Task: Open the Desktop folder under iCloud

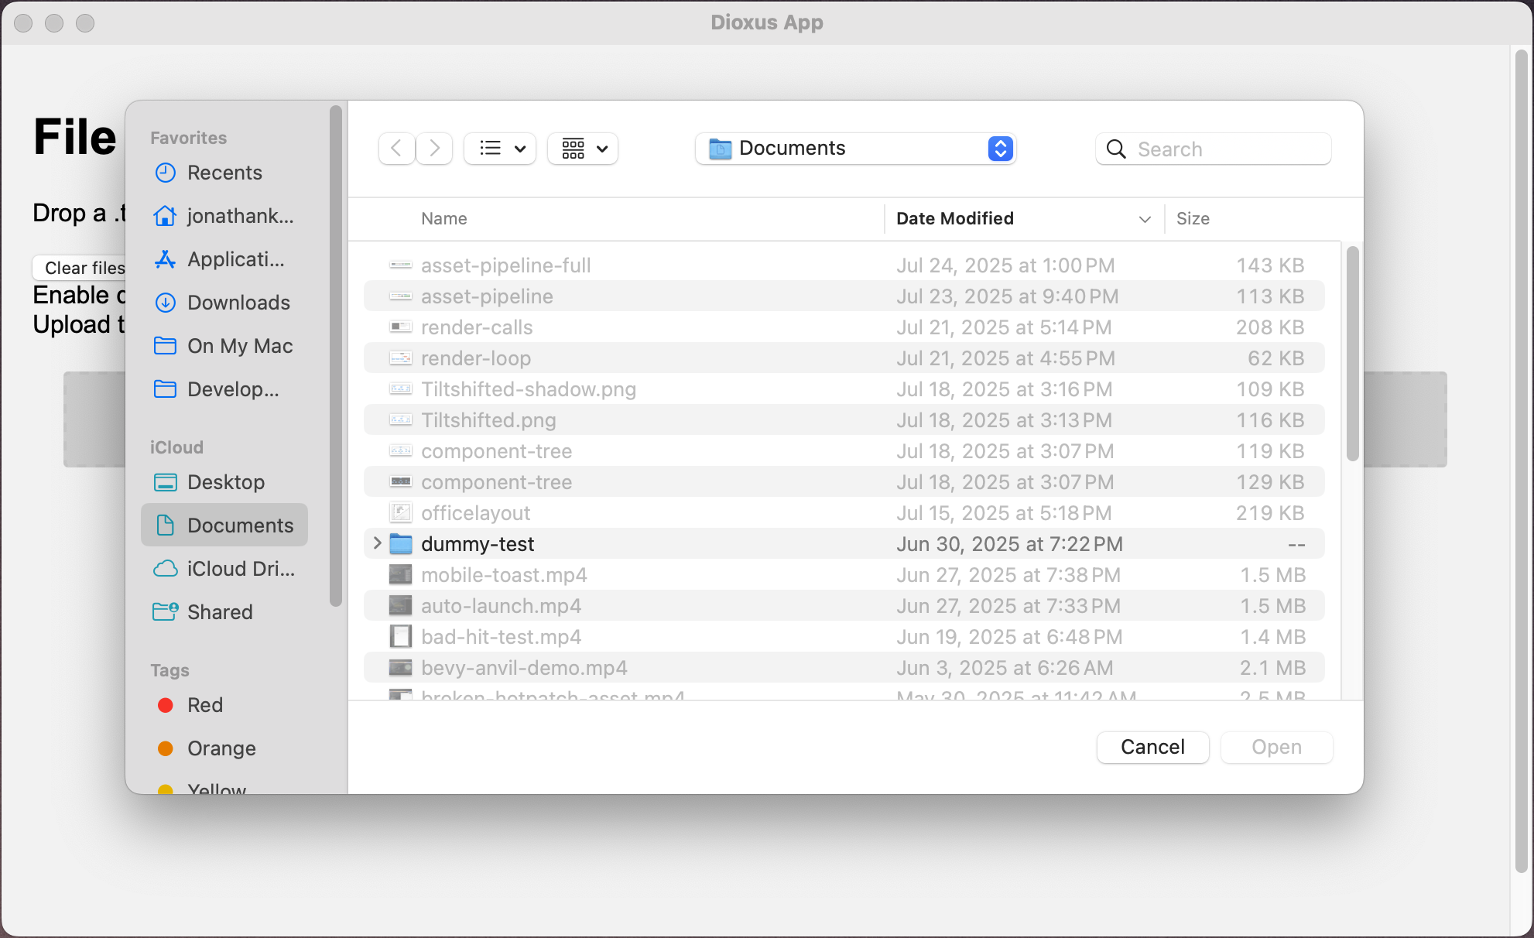Action: click(x=226, y=482)
